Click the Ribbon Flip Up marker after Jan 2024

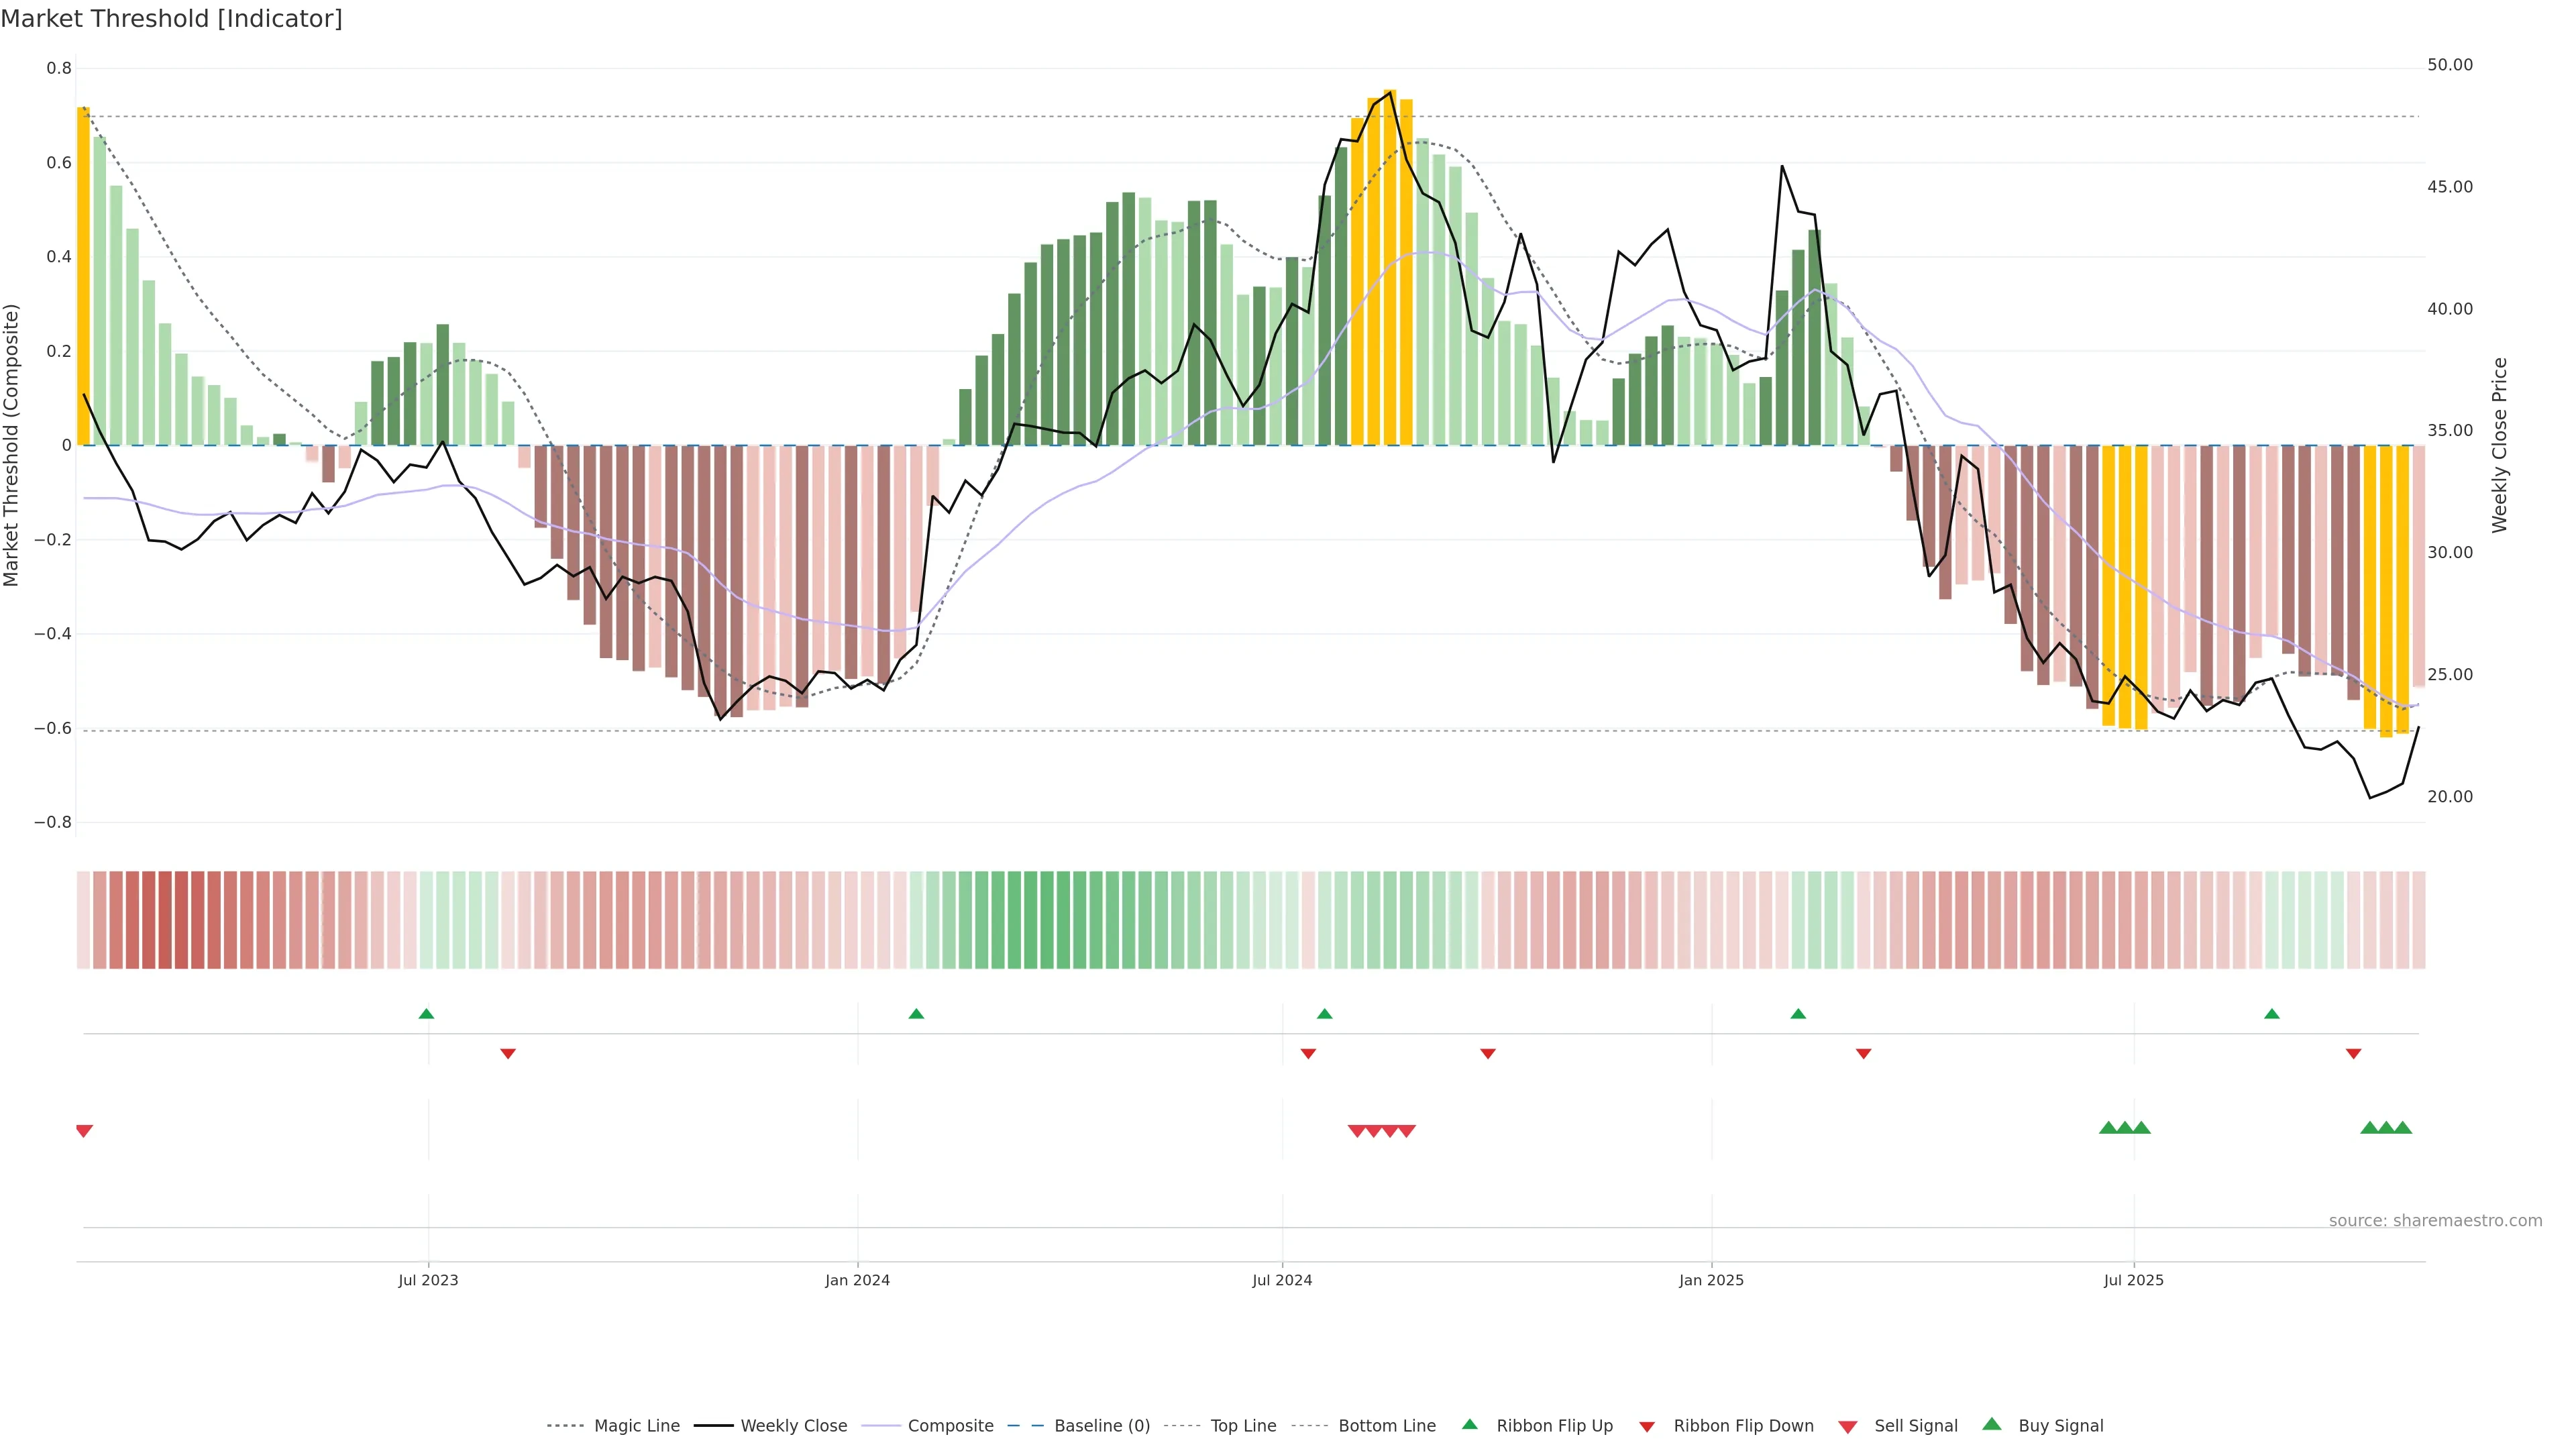pyautogui.click(x=916, y=1014)
